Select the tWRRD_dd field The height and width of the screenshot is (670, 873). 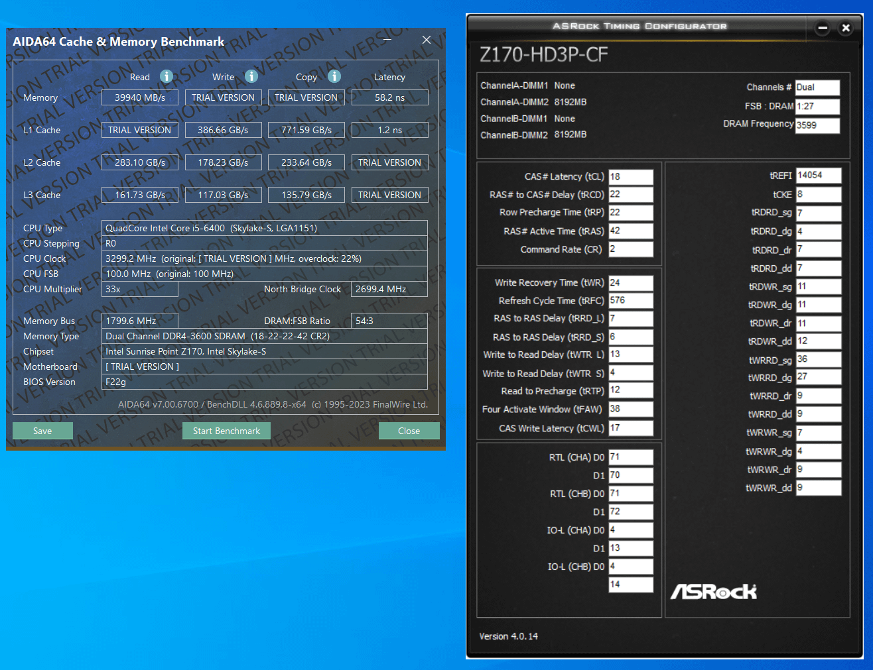[x=819, y=414]
